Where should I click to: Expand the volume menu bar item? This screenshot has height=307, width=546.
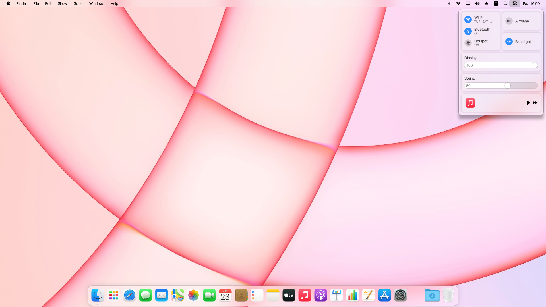pos(477,4)
